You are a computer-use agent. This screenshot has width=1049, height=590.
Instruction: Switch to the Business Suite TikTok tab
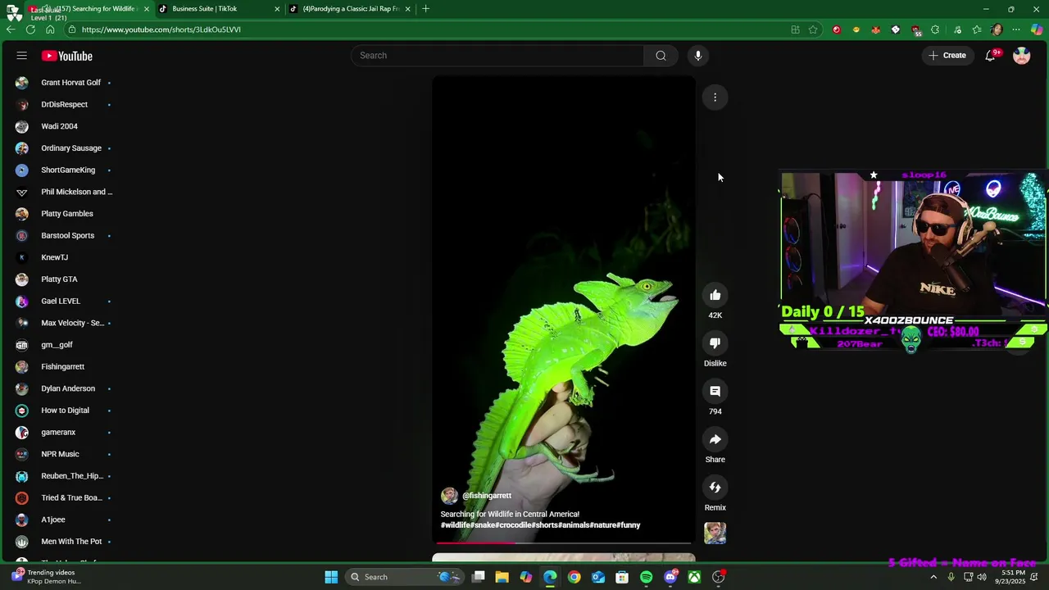(216, 9)
